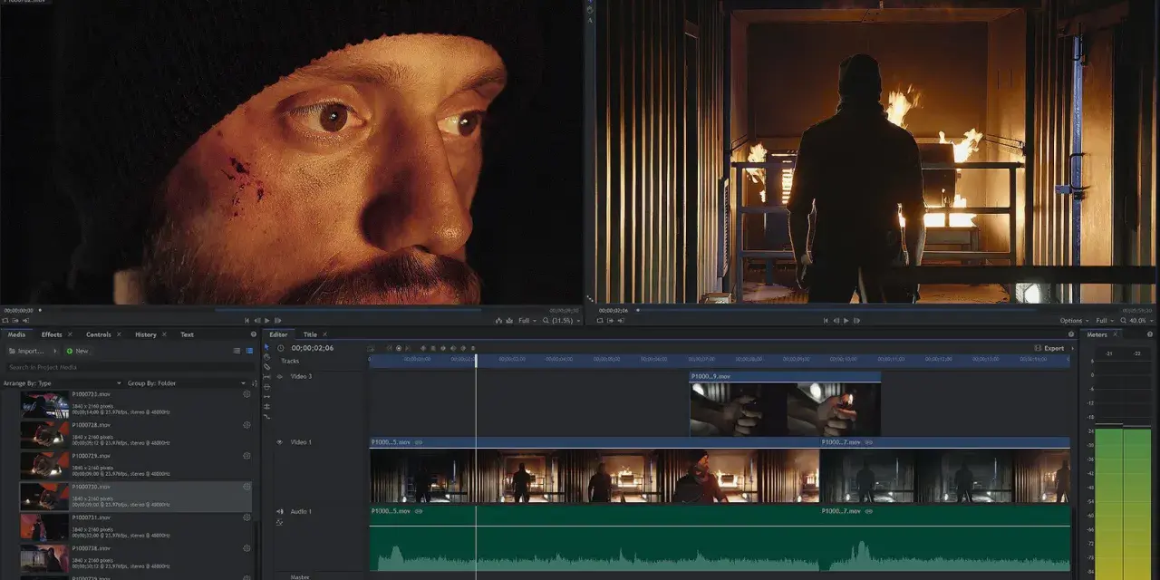Open help icon in Media panel header

(254, 334)
